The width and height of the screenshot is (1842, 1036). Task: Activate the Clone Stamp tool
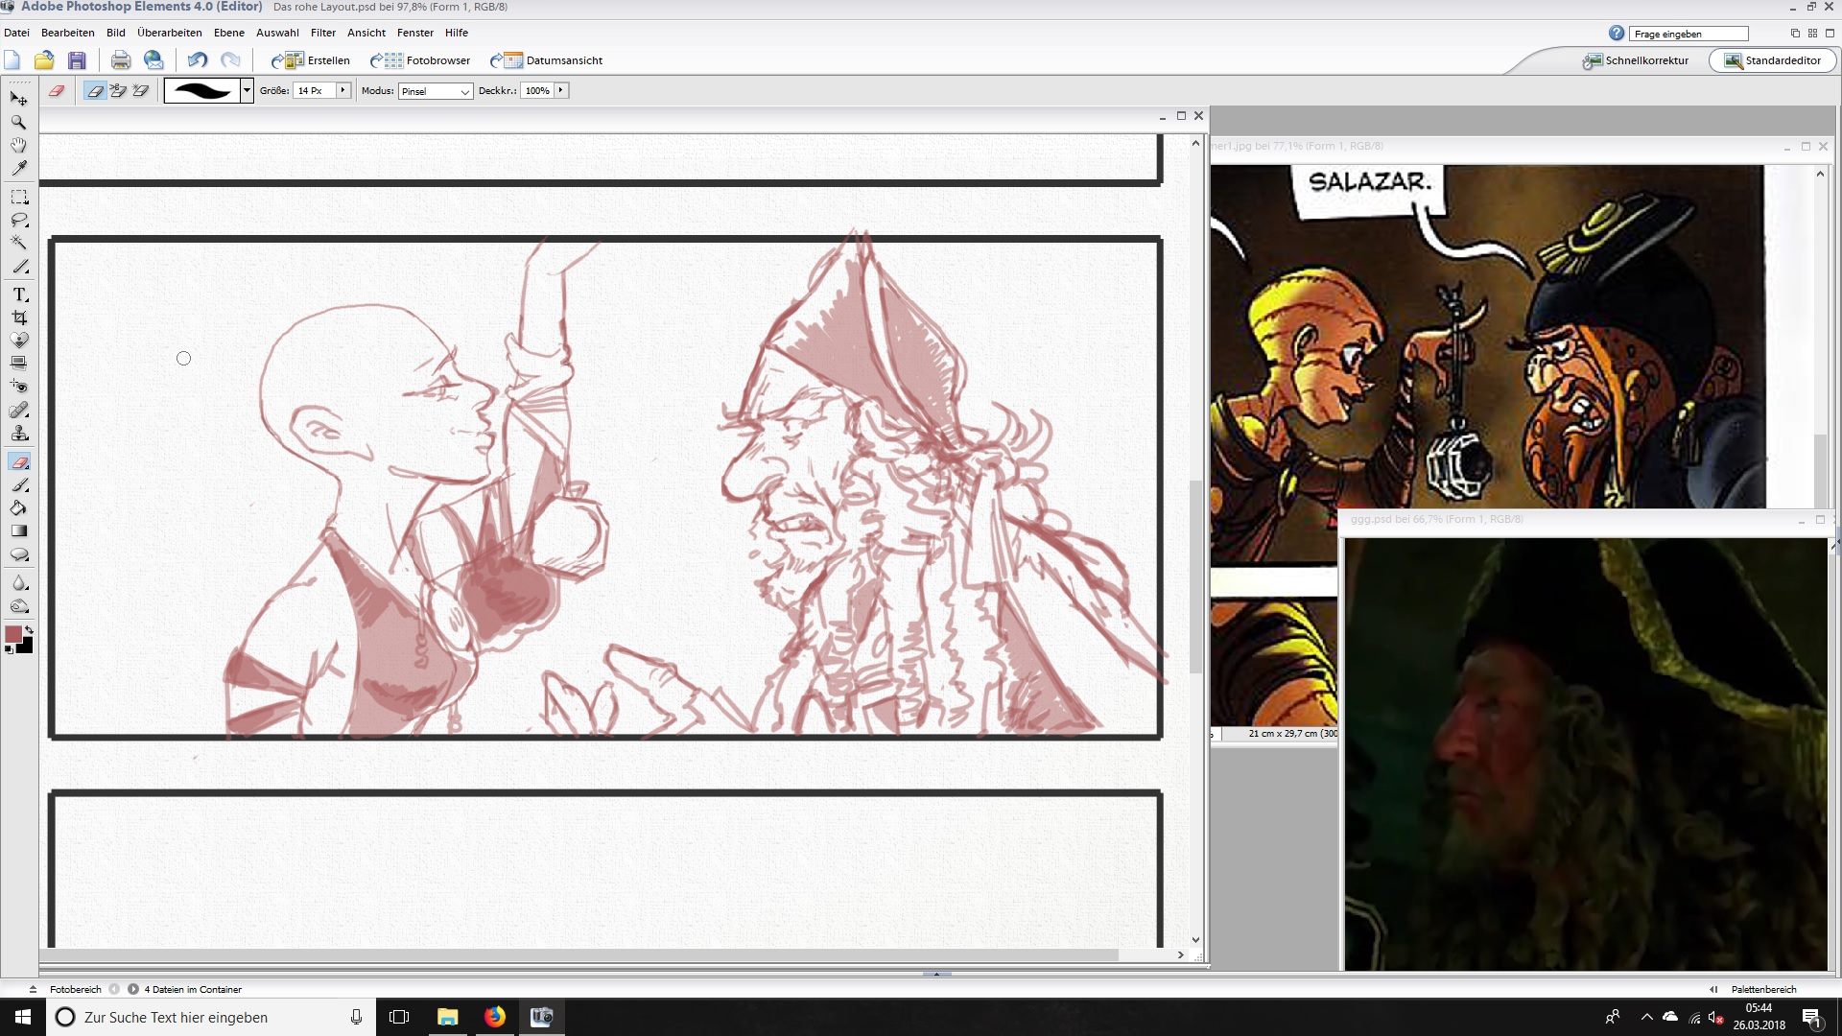pyautogui.click(x=18, y=434)
